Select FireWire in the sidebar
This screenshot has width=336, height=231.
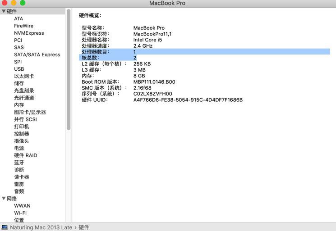tap(23, 26)
